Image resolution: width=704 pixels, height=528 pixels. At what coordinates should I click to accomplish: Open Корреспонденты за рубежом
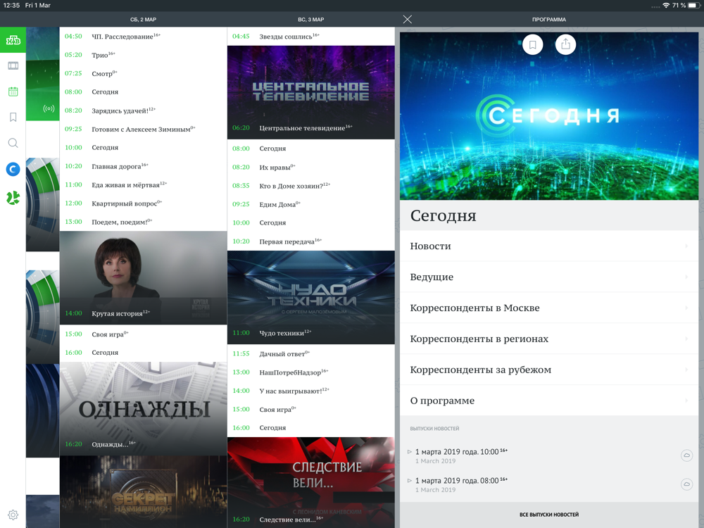[x=548, y=370]
